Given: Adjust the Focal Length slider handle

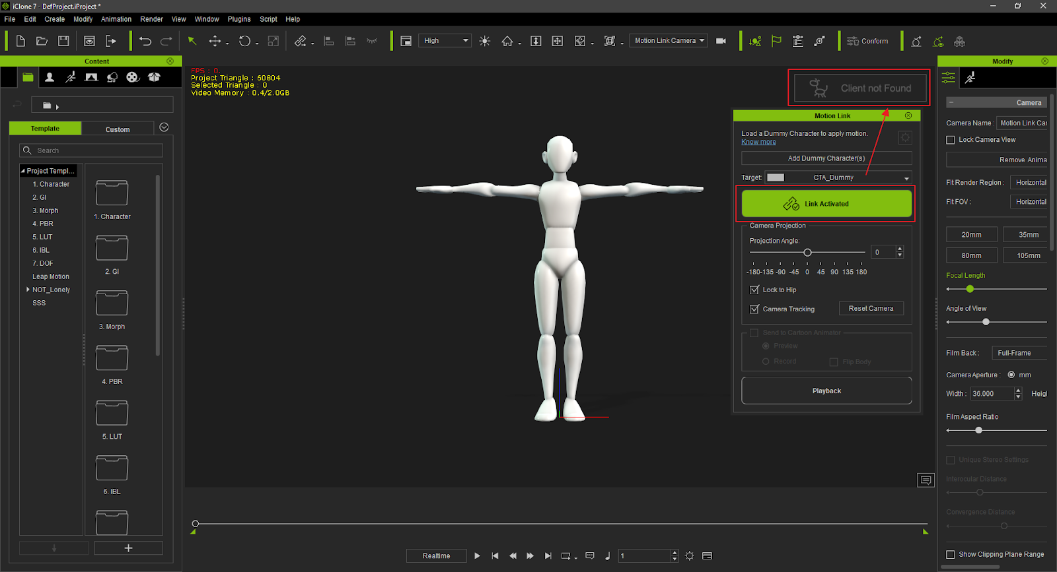Looking at the screenshot, I should point(970,289).
